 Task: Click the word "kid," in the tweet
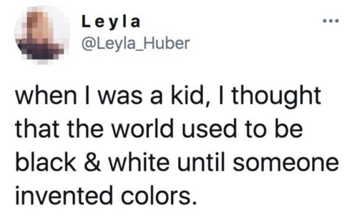click(184, 97)
